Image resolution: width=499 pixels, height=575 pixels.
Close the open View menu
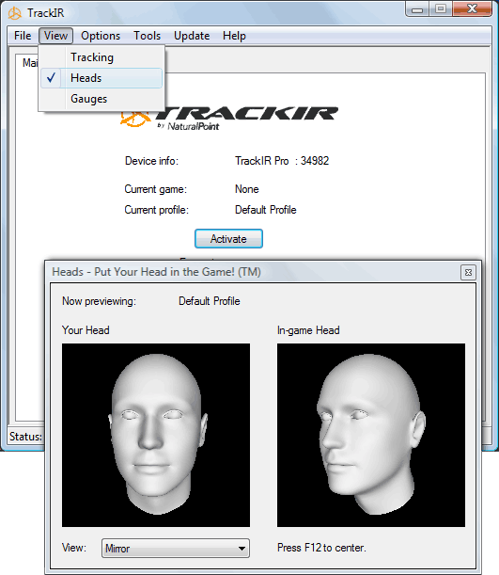[x=55, y=36]
